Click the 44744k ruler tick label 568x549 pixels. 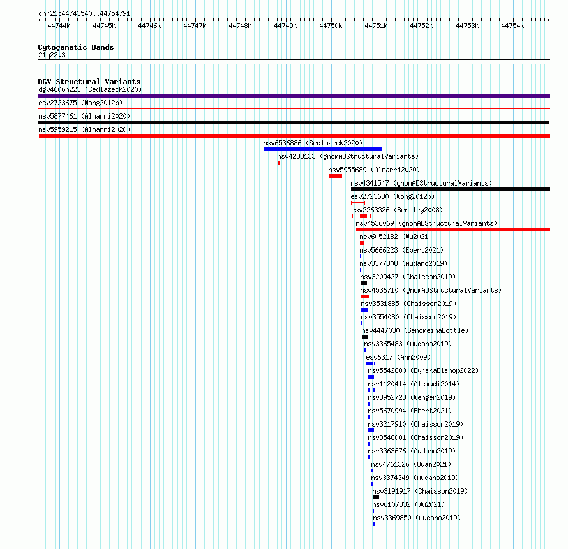click(x=59, y=26)
